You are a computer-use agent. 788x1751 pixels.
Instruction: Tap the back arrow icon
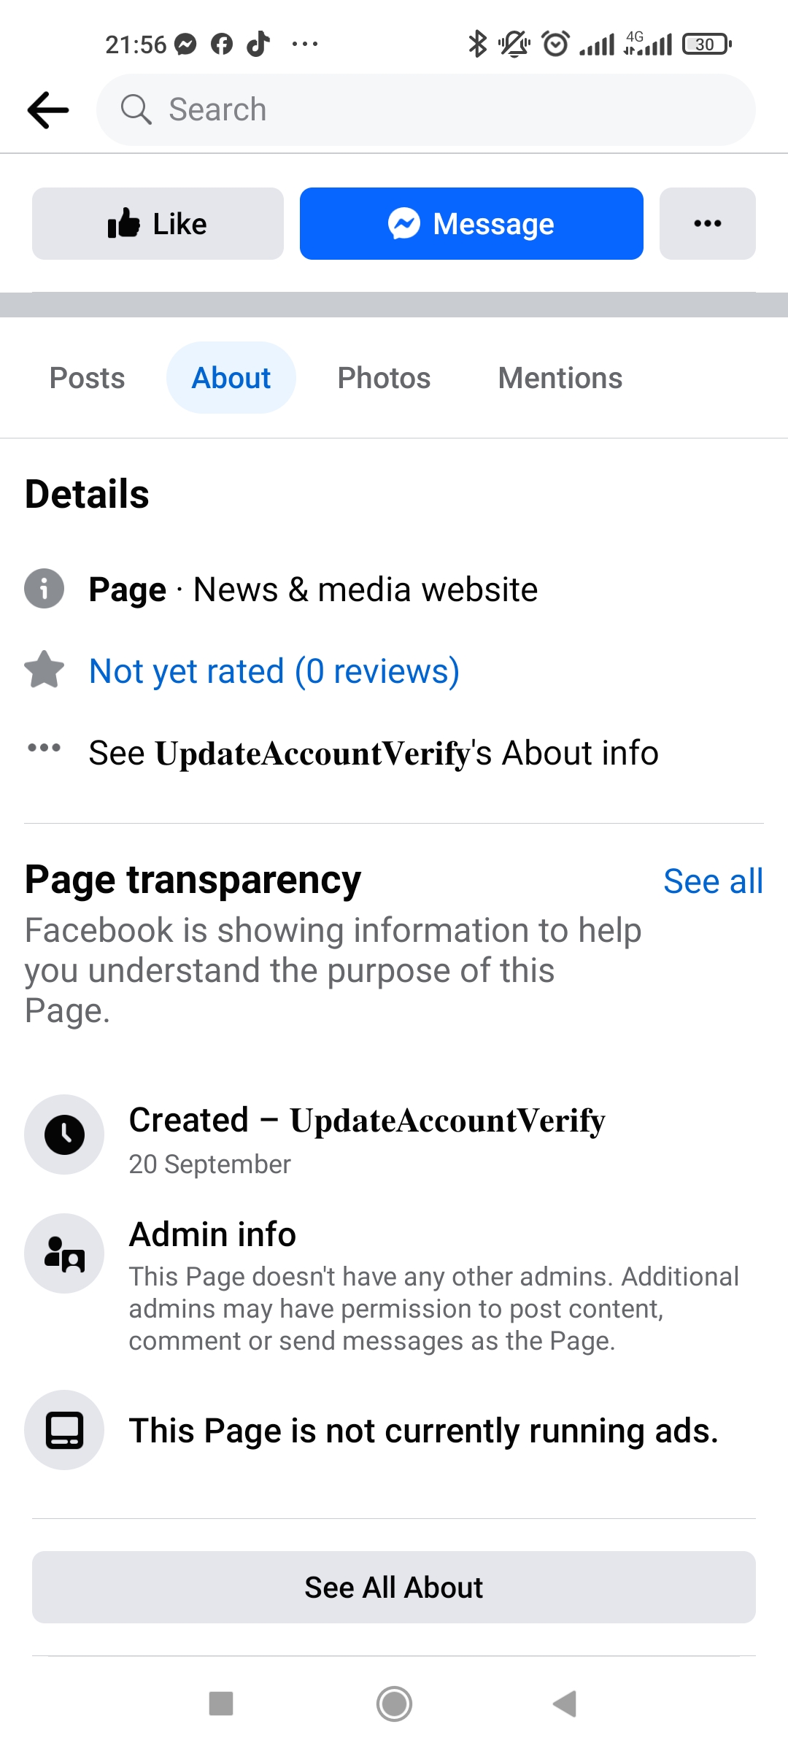pyautogui.click(x=48, y=110)
